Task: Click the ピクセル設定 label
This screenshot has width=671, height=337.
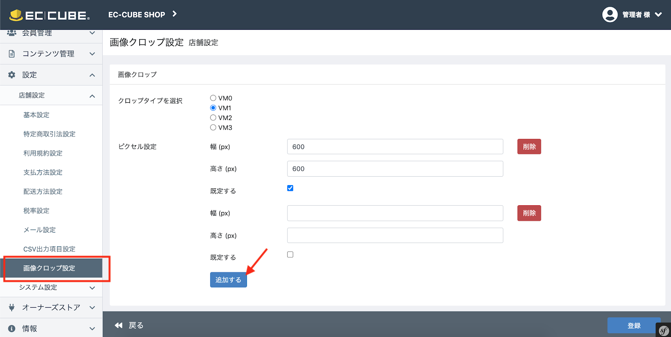Action: 137,146
